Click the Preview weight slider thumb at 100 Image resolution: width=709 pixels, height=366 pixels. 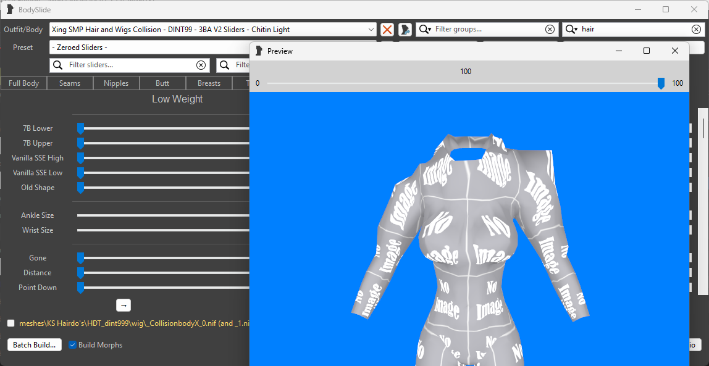click(x=661, y=83)
